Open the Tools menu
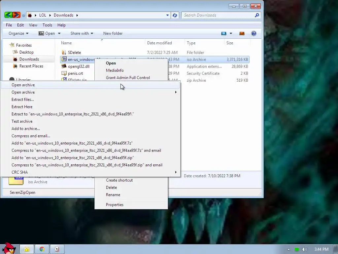The height and width of the screenshot is (254, 338). pos(48,25)
